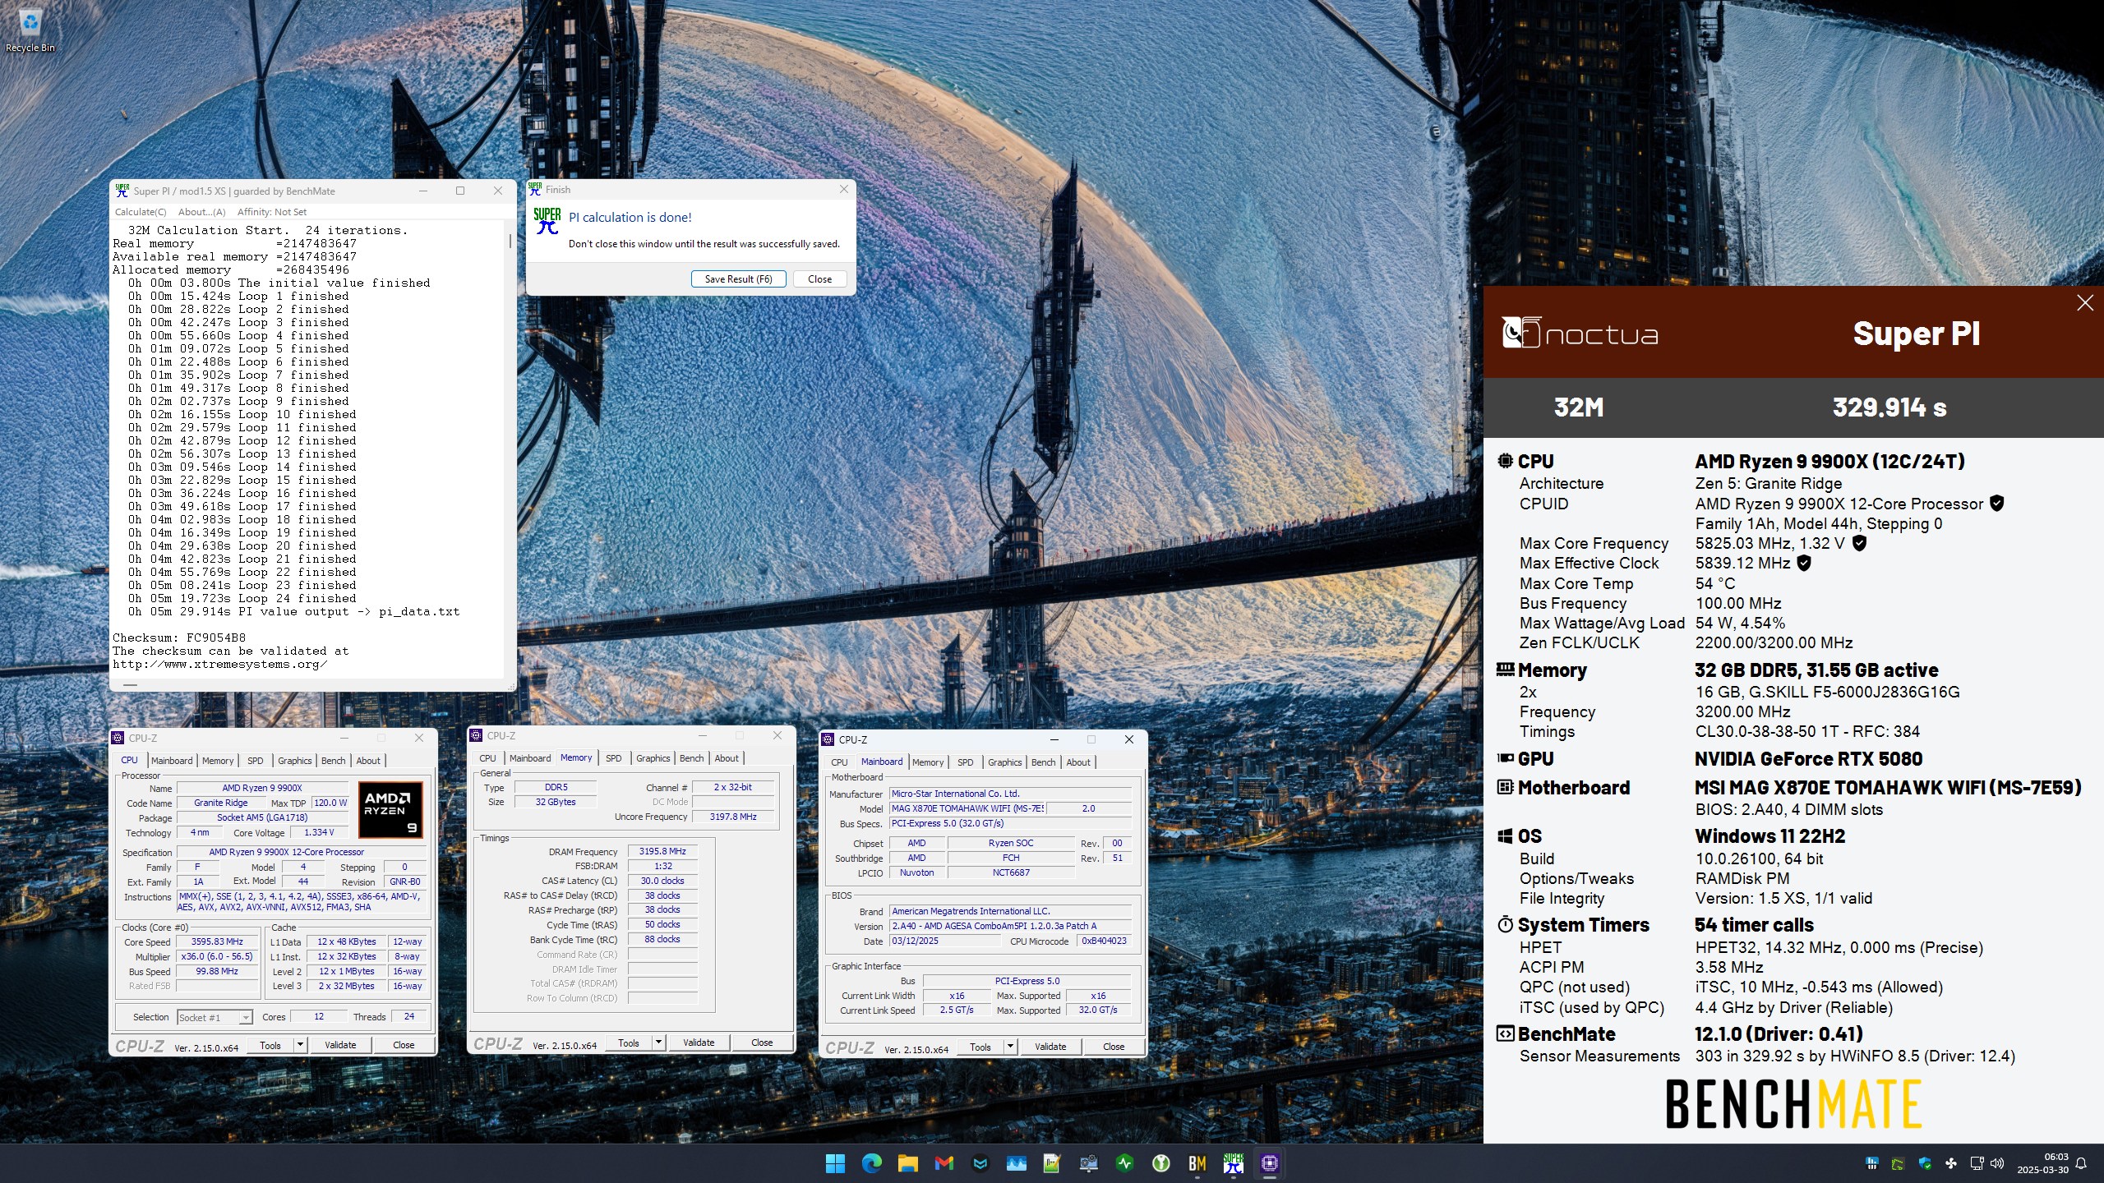Open the fan control tray icon
This screenshot has width=2104, height=1183.
coord(1951,1163)
